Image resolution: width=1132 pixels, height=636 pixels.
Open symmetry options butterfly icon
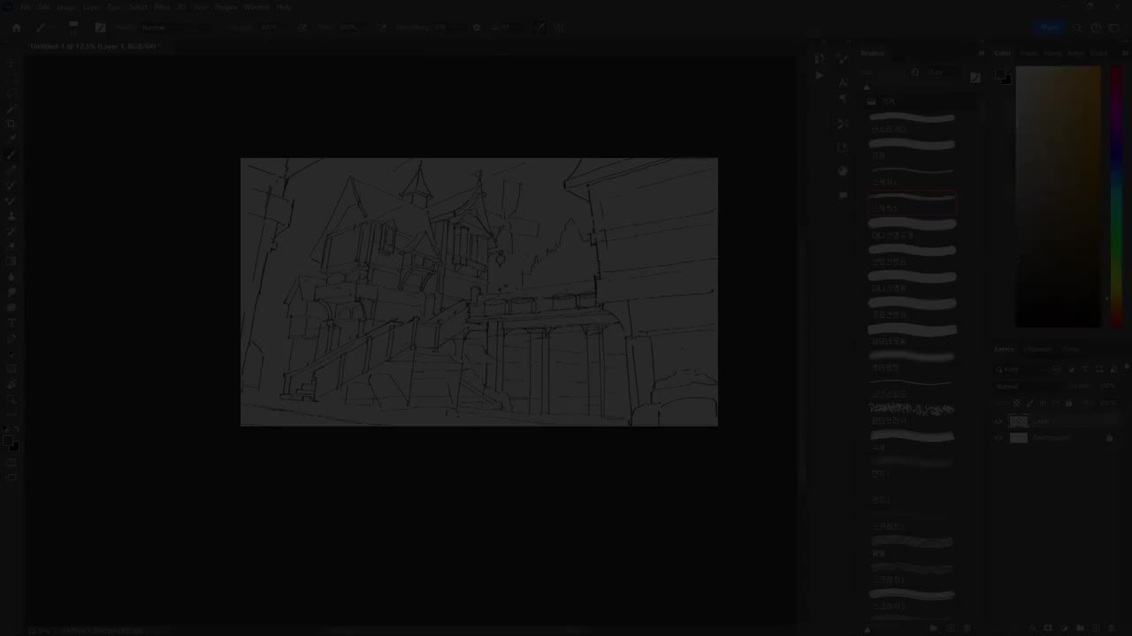pos(559,27)
